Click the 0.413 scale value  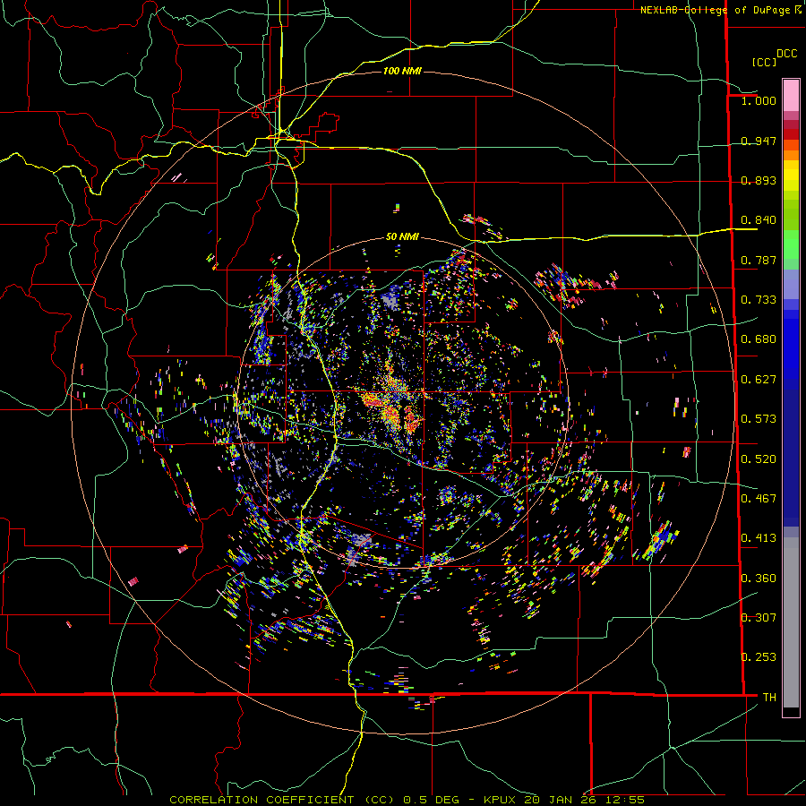coord(759,538)
